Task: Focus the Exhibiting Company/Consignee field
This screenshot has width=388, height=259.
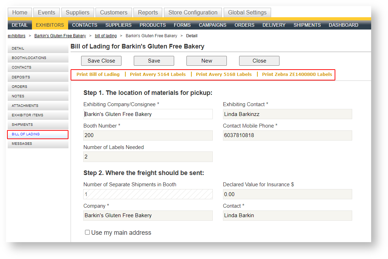Action: (x=148, y=114)
